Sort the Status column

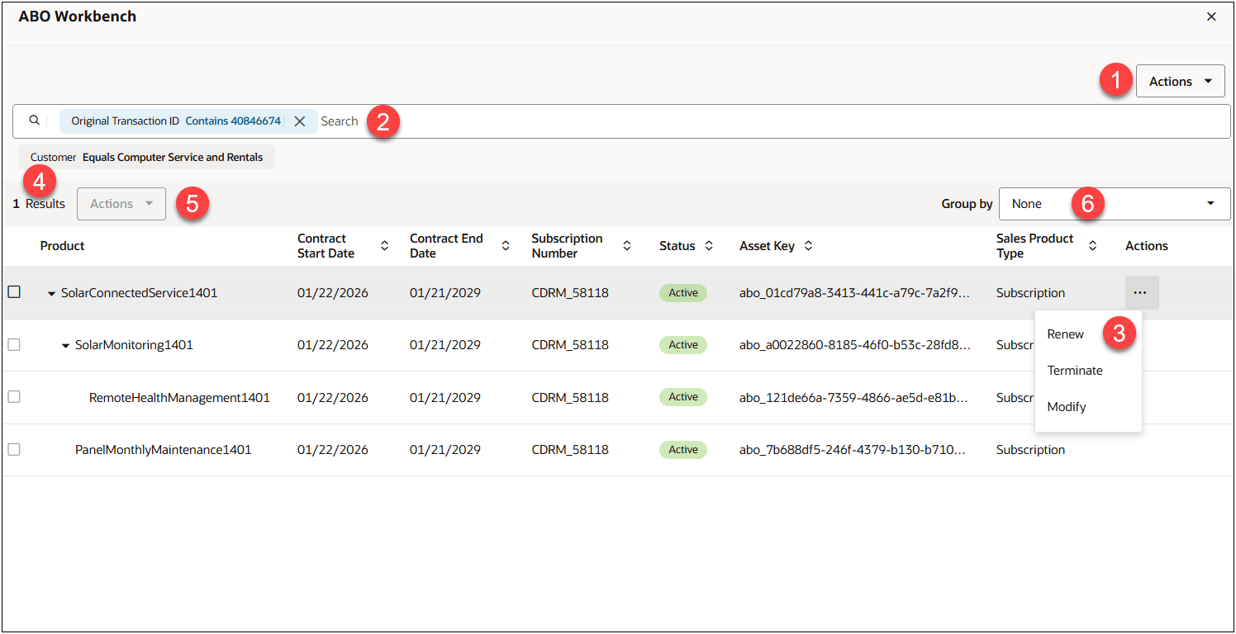tap(709, 246)
